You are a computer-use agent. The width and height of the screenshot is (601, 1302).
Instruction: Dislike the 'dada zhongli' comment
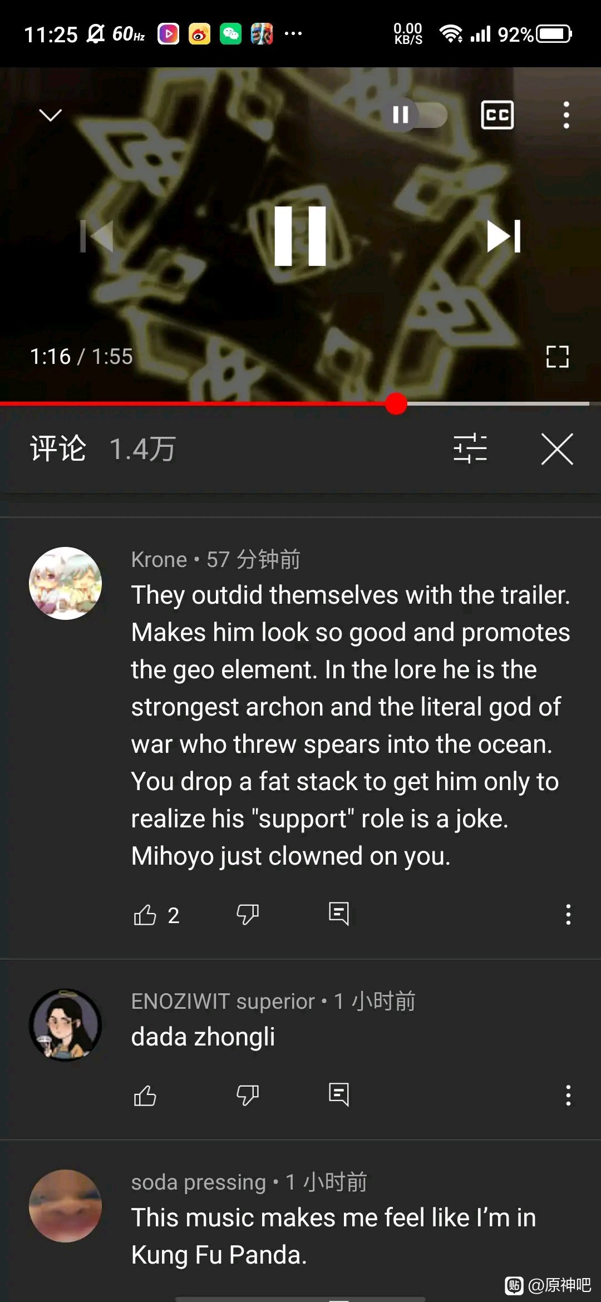tap(248, 1095)
